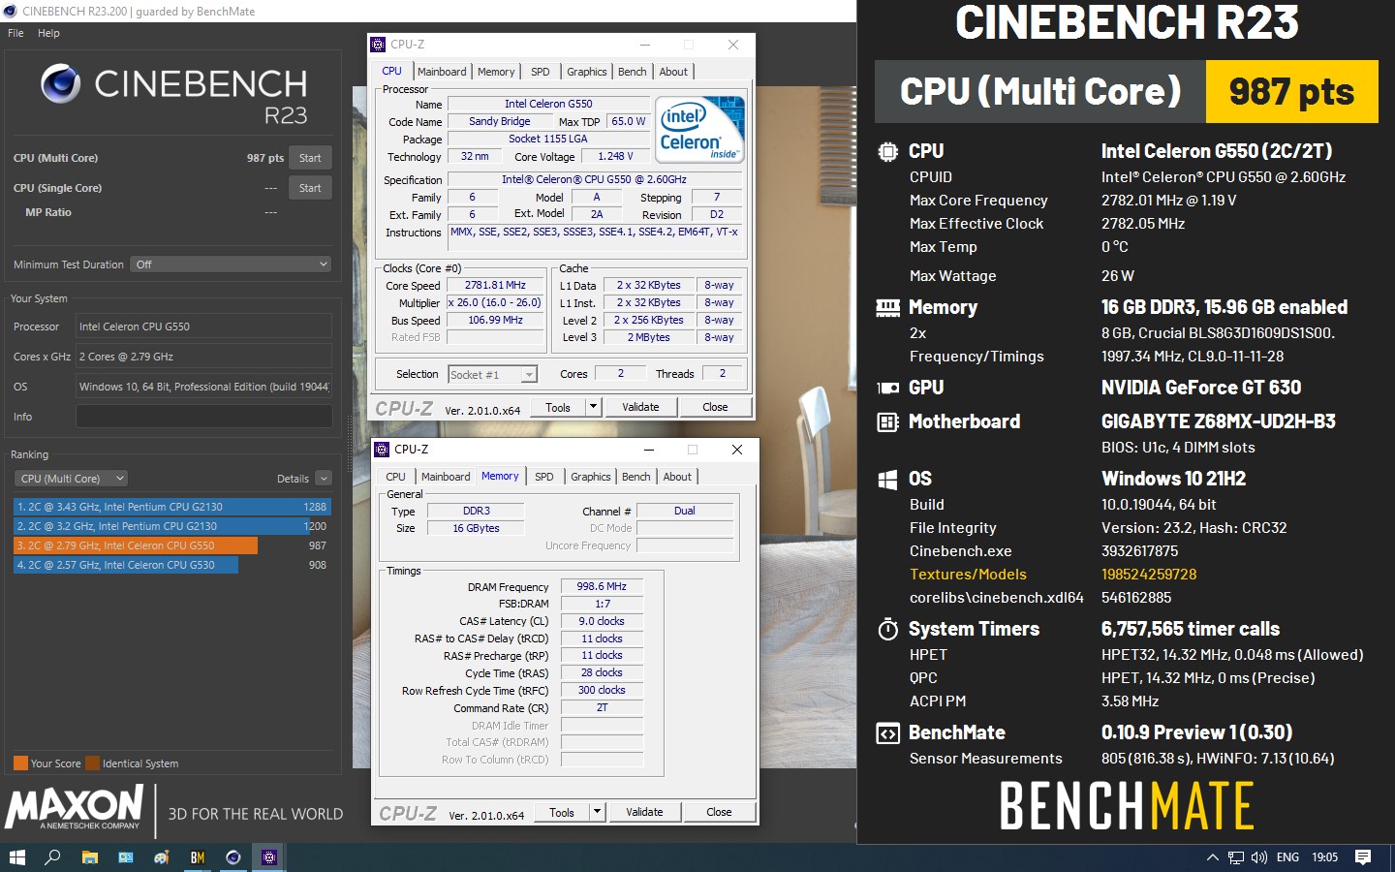Click the Cinebench R23 logo sphere
The image size is (1395, 872).
[60, 84]
